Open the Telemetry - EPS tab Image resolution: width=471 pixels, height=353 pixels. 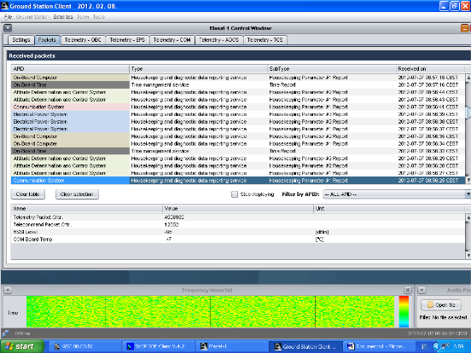coord(127,40)
